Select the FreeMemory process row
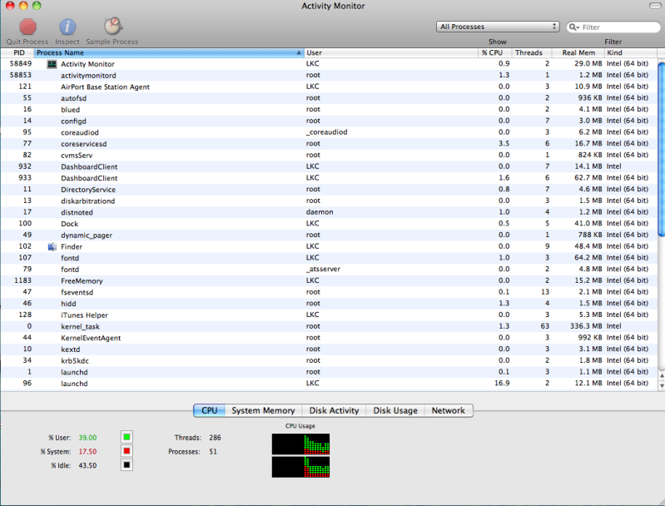The image size is (665, 506). (329, 280)
